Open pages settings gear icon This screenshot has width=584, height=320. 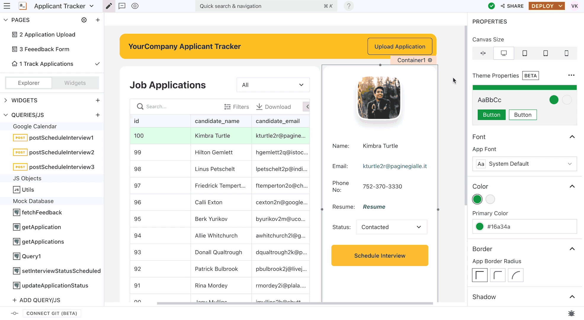click(84, 20)
